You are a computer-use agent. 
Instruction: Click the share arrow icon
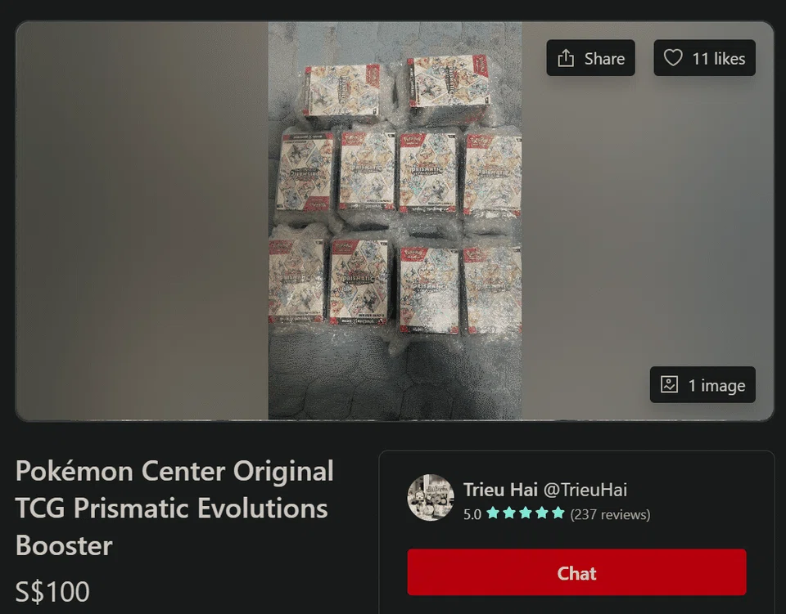566,58
